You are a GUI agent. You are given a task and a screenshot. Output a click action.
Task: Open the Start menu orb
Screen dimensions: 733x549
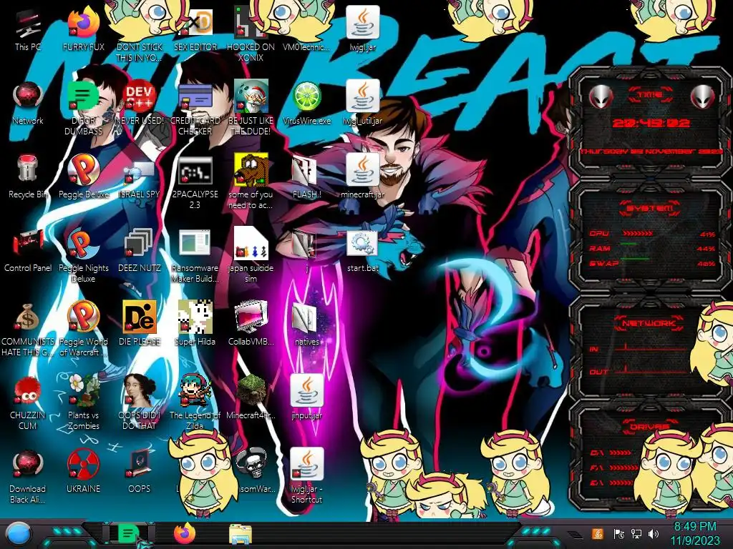click(19, 535)
